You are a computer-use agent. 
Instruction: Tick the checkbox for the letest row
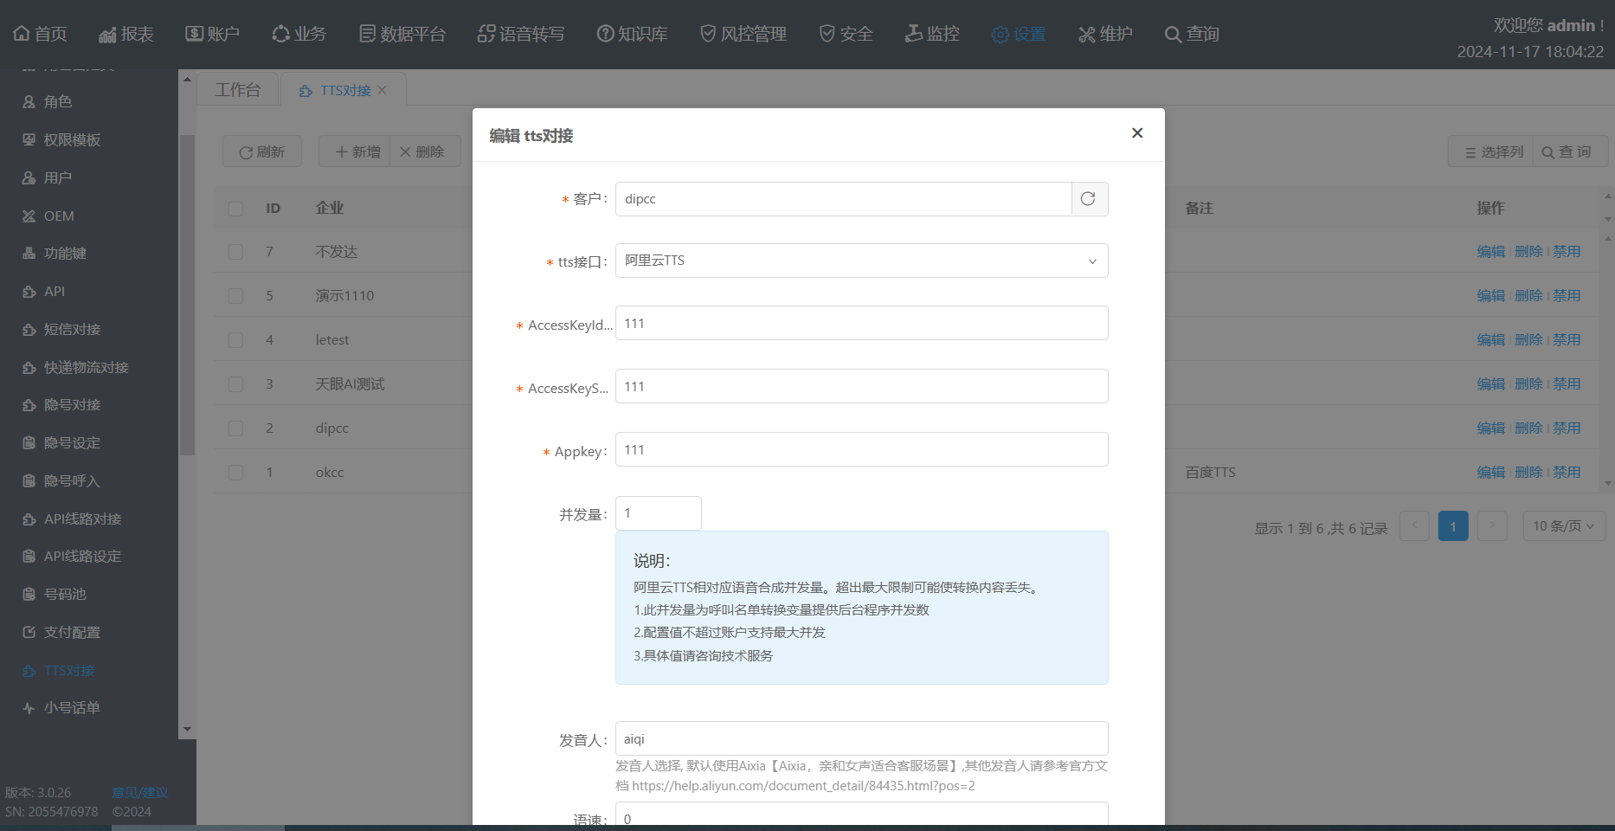235,340
